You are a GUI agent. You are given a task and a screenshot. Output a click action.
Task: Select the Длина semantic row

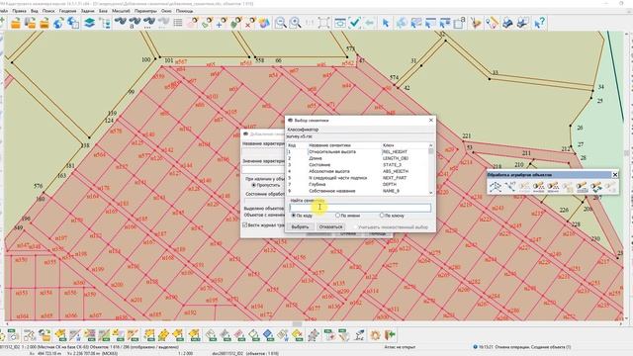(357, 158)
